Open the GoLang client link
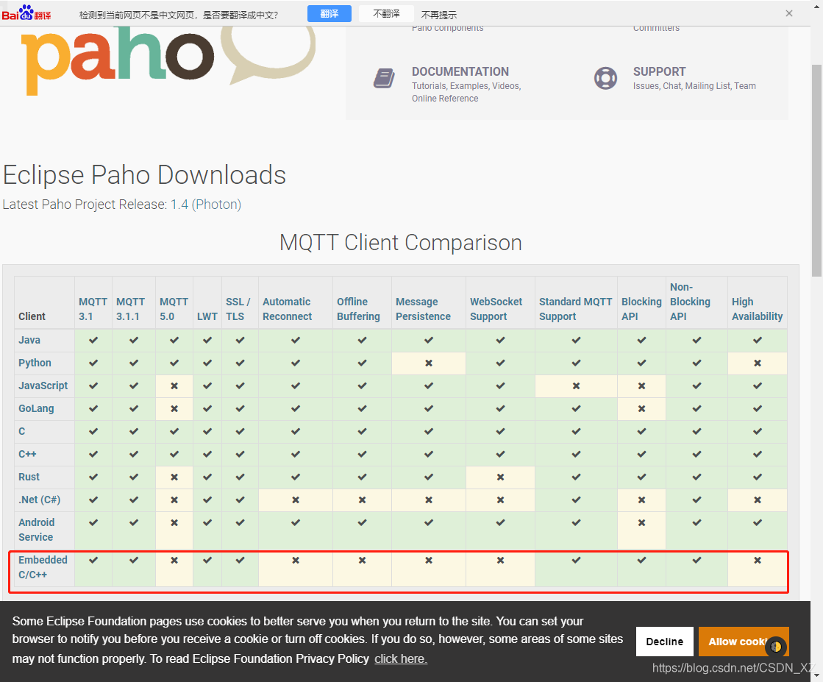This screenshot has width=823, height=682. tap(36, 408)
